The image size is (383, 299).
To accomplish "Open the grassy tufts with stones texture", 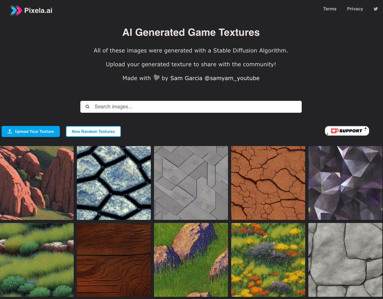I will (x=37, y=260).
